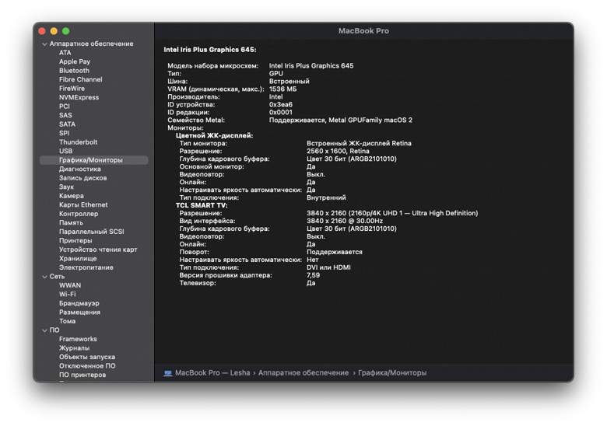Open Карты Ethernet entry
The height and width of the screenshot is (426, 607).
pos(83,204)
